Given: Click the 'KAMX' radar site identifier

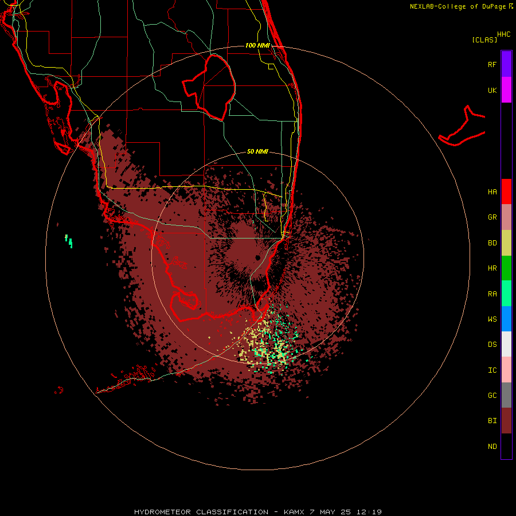Looking at the screenshot, I should coord(294,512).
